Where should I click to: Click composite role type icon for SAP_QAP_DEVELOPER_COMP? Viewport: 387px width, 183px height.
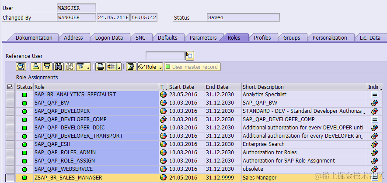click(x=164, y=119)
